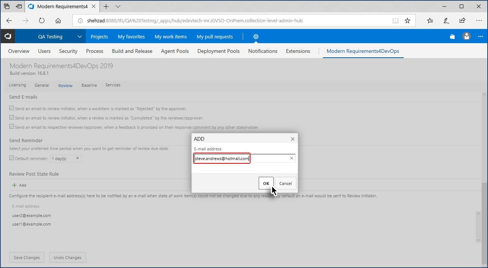This screenshot has width=488, height=268.
Task: Close the ADD dialog with X
Action: [293, 139]
